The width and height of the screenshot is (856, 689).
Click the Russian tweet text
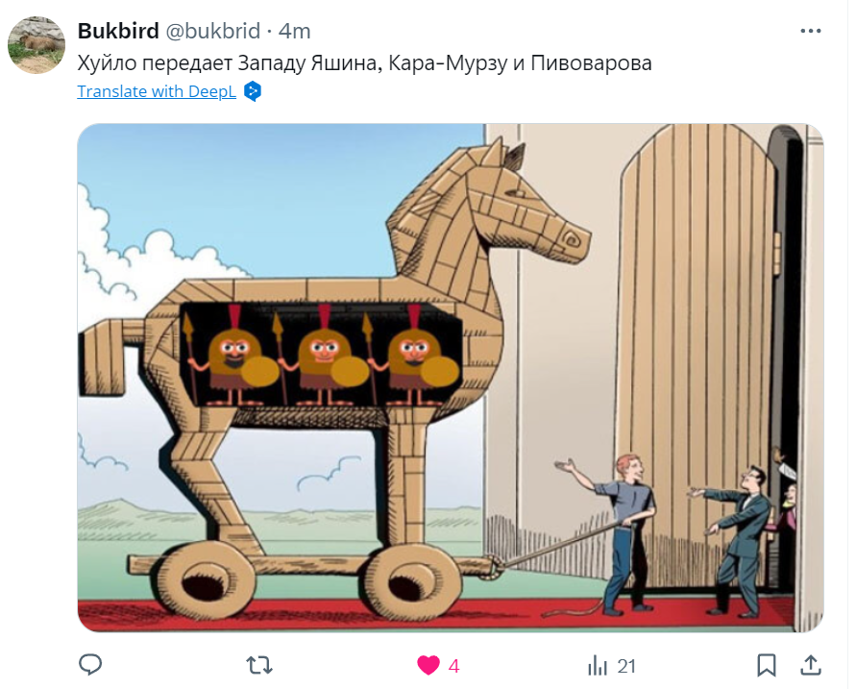pos(364,63)
